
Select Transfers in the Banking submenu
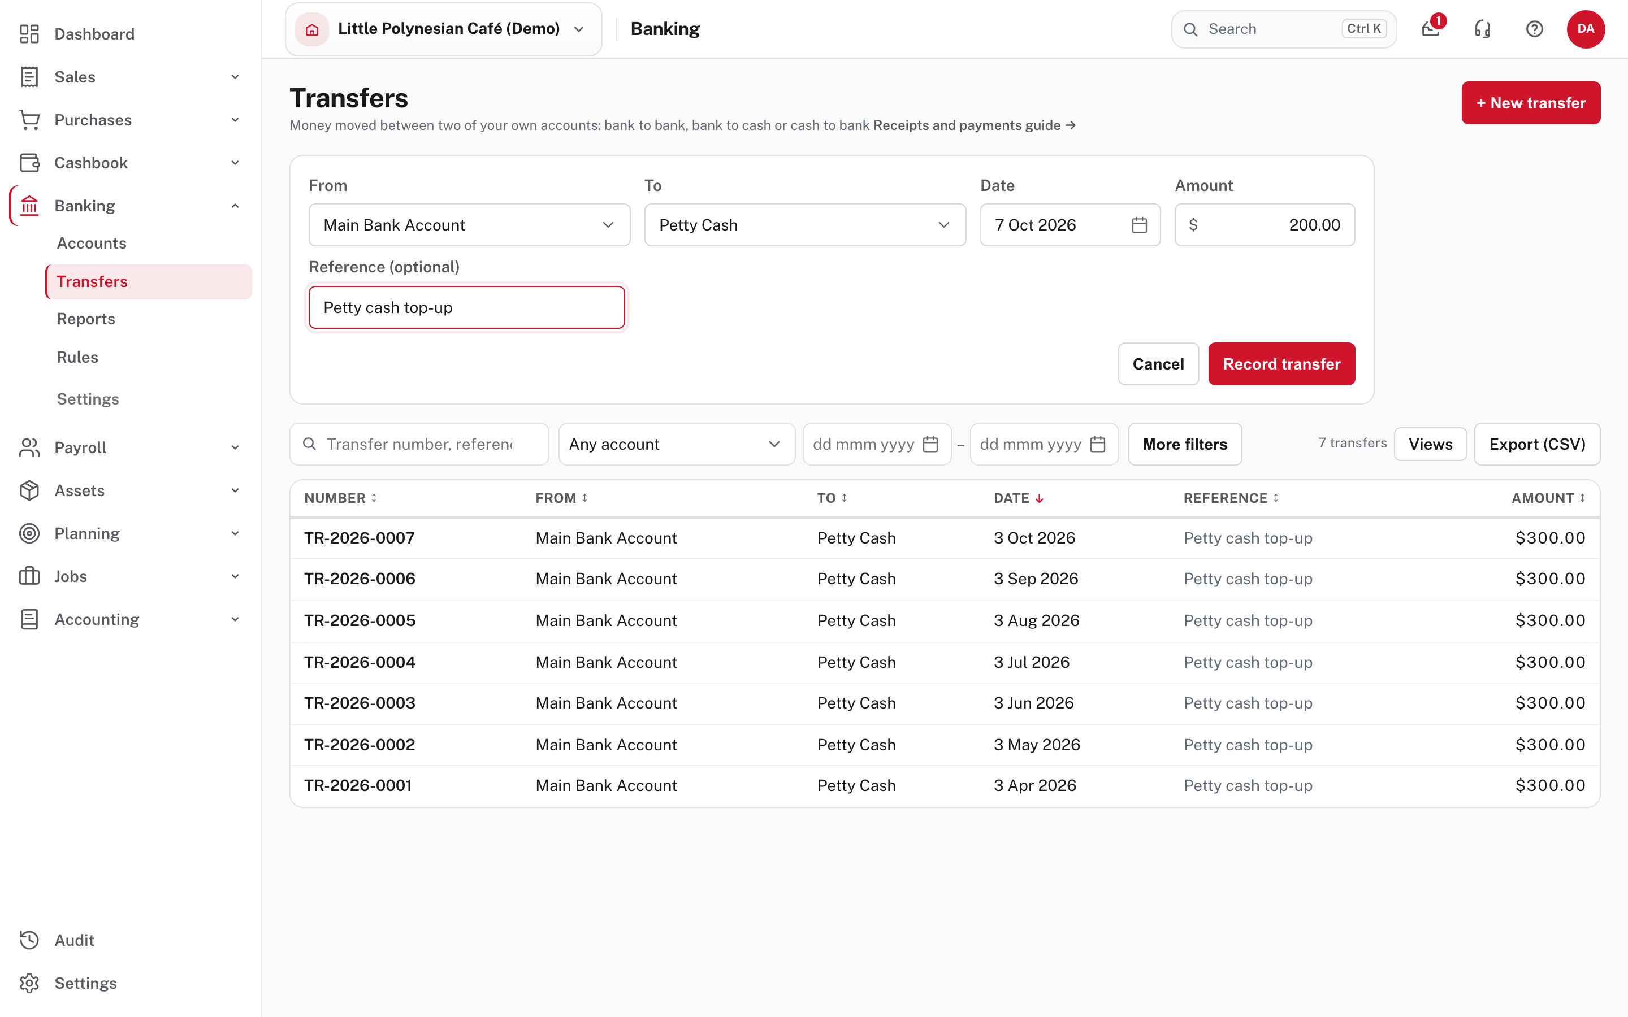tap(149, 281)
